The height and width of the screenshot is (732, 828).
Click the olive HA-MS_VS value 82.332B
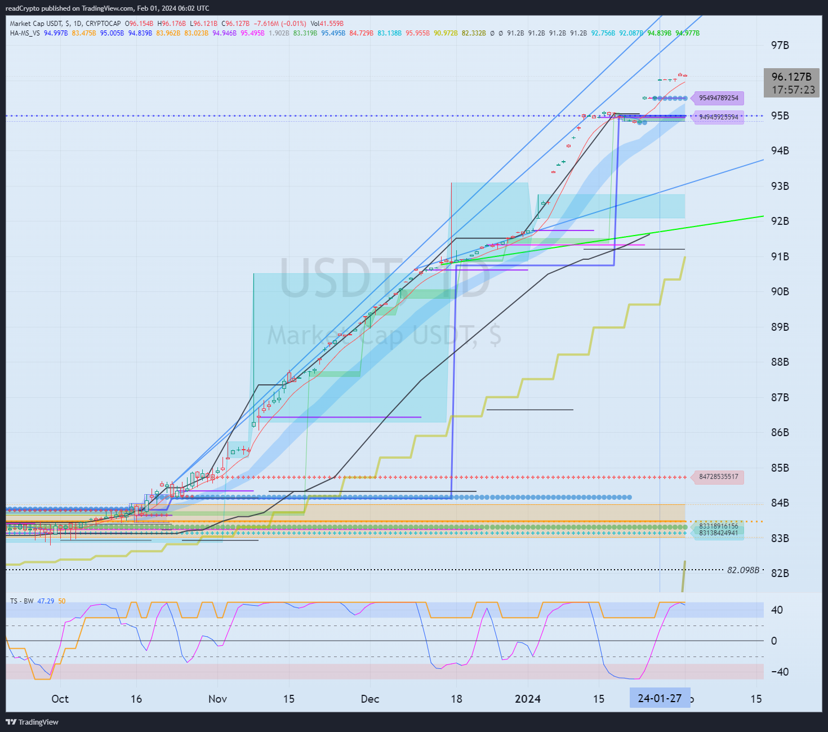pos(474,33)
